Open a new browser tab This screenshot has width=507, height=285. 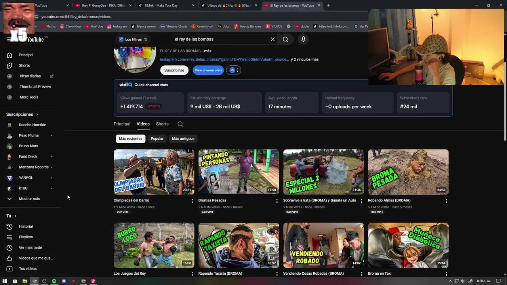tap(328, 6)
